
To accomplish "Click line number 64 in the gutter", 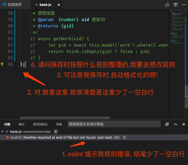I will 10,51.
